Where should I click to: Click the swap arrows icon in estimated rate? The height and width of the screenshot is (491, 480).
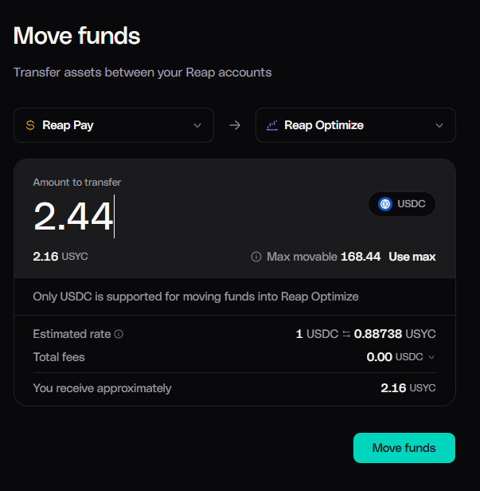point(346,334)
